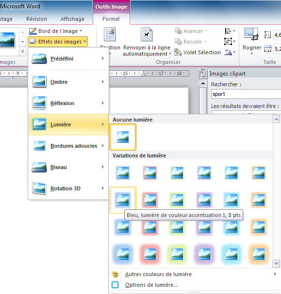Open the Bordures adoucies submenu
The height and width of the screenshot is (294, 281).
tap(68, 146)
